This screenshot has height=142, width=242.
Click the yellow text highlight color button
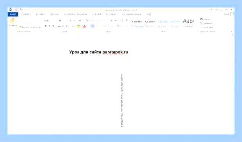[78, 26]
